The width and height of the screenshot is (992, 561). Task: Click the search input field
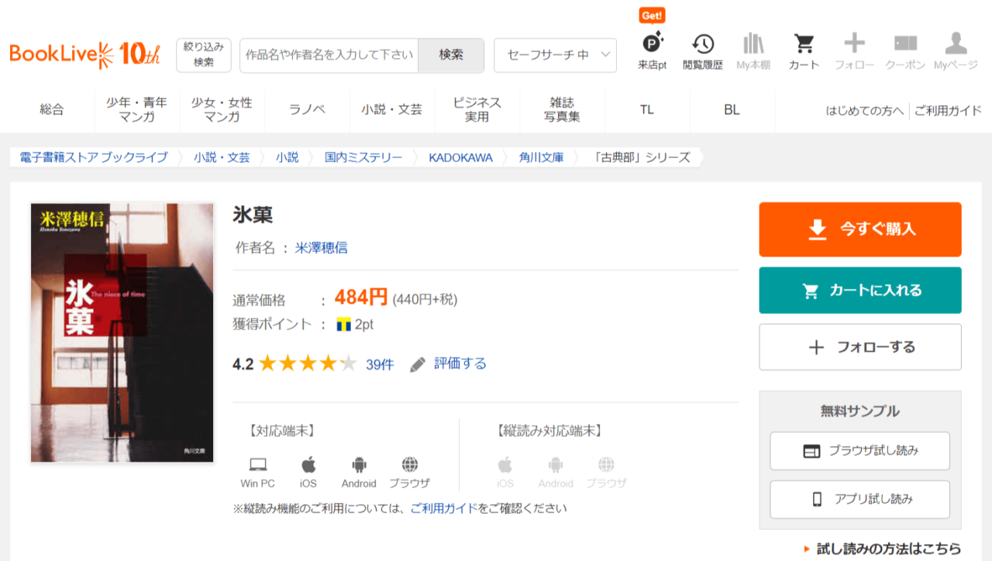click(329, 55)
